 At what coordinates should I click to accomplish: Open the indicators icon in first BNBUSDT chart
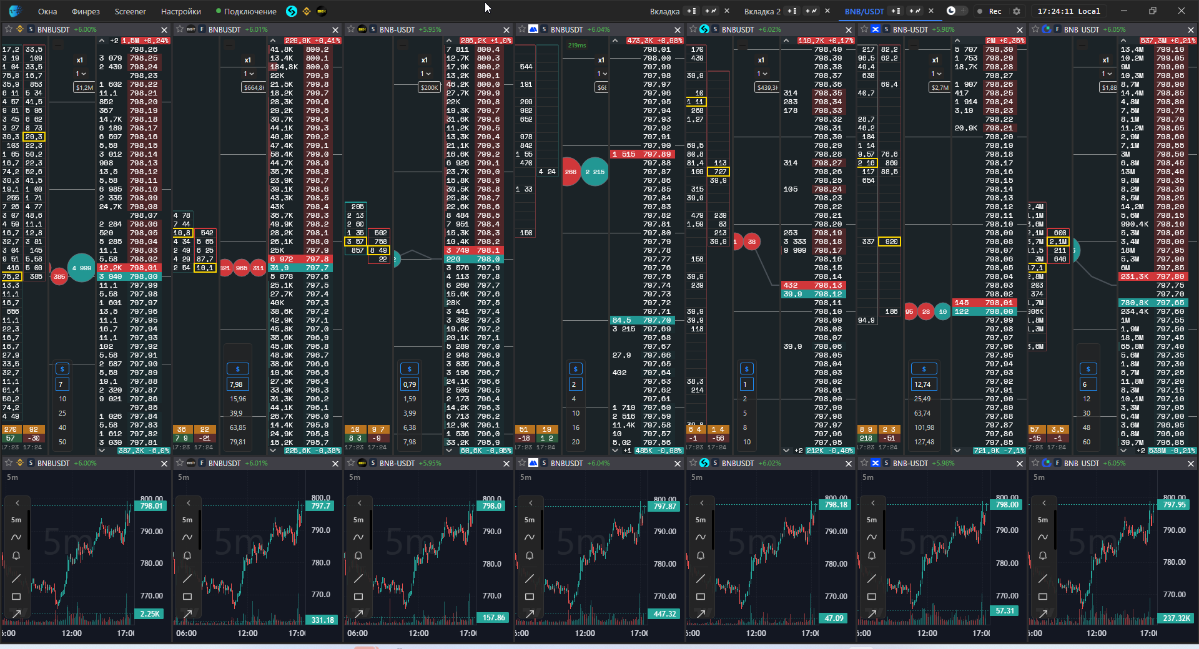coord(16,537)
